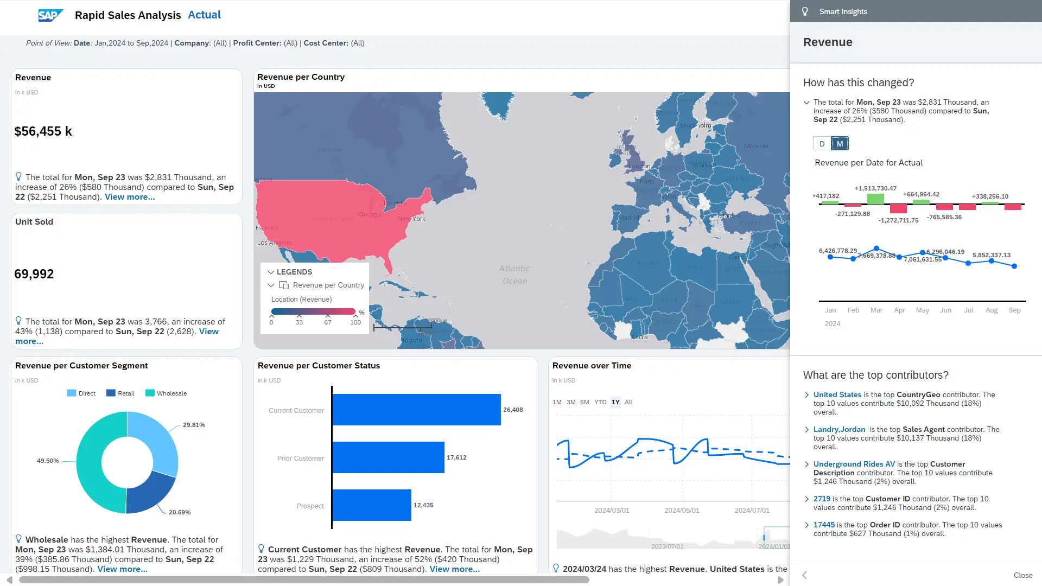The width and height of the screenshot is (1042, 586).
Task: Click the Retail dark-blue color swatch
Action: pyautogui.click(x=111, y=393)
